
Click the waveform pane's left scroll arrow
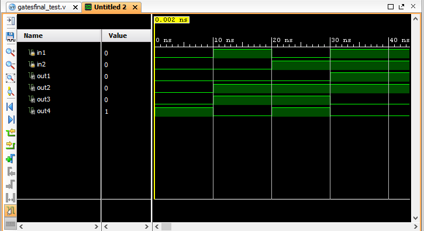coord(157,226)
